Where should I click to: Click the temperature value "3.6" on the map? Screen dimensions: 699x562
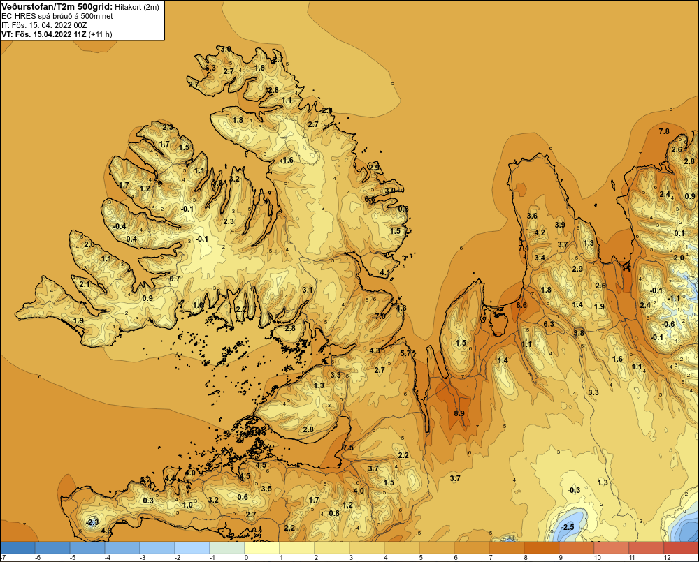(532, 216)
